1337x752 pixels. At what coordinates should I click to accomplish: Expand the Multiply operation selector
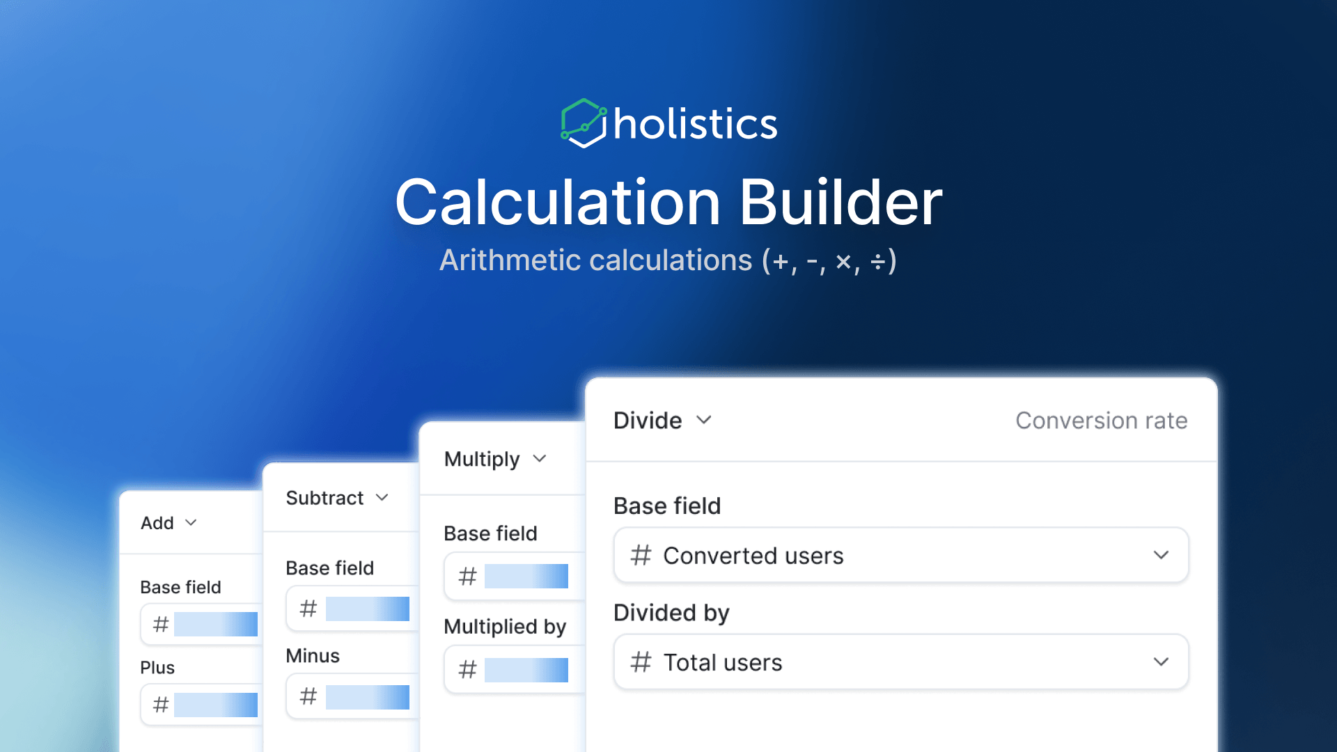539,459
